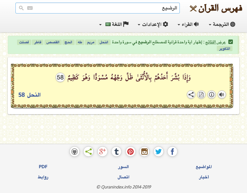Open the Twitter footer icon
This screenshot has height=193, width=247.
[x=158, y=152]
